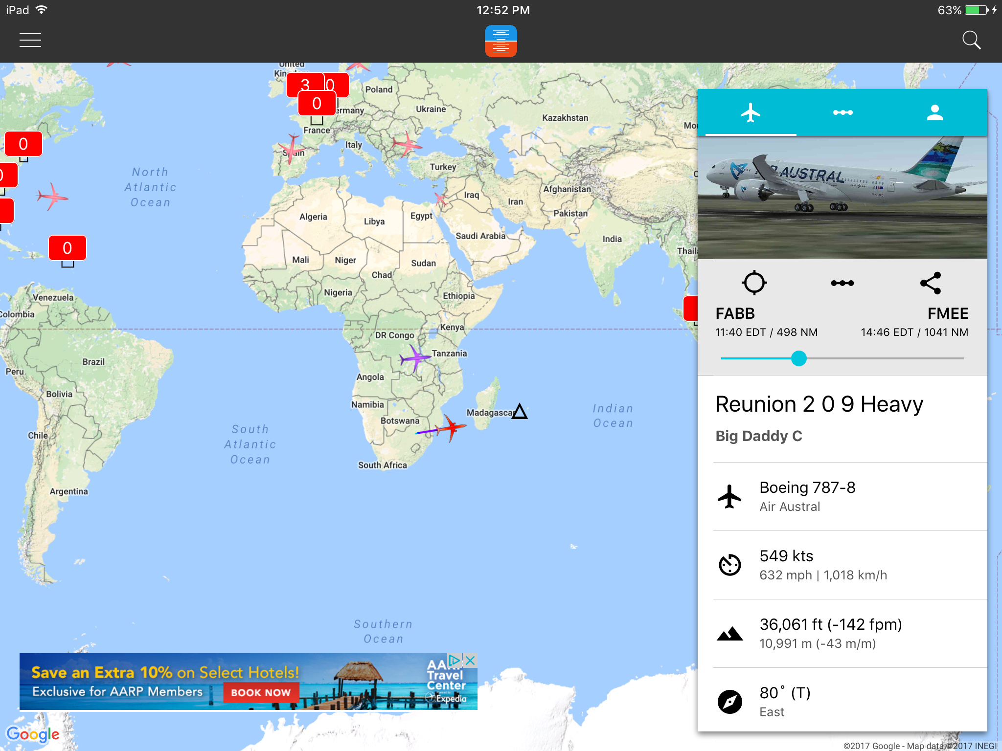Select red aircraft near Madagascar
Viewport: 1002px width, 751px height.
pos(451,428)
